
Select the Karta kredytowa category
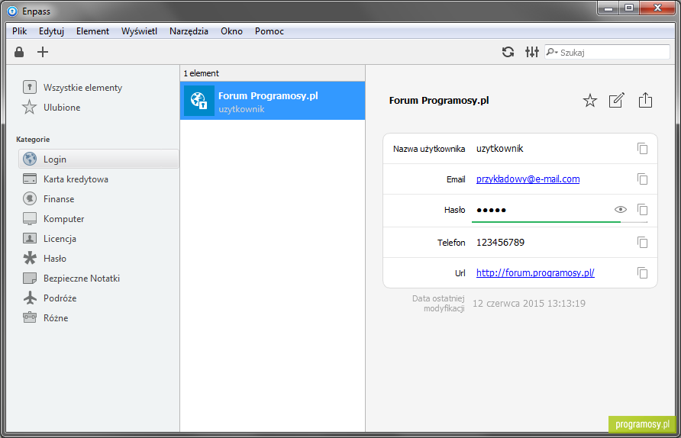coord(65,179)
